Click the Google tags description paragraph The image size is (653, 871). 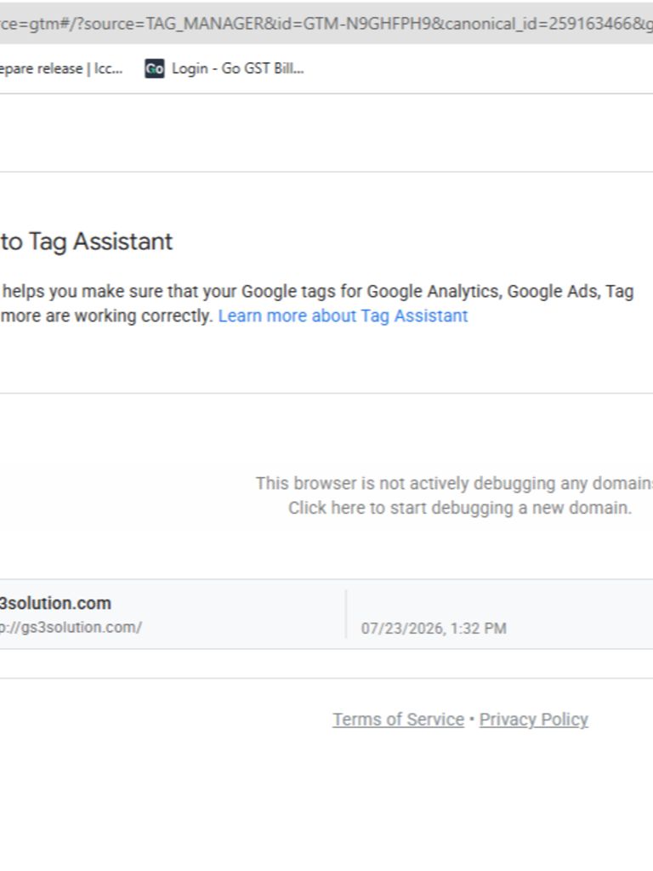(317, 304)
